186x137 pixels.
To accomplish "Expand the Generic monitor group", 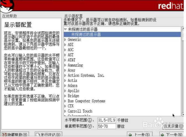I will pyautogui.click(x=65, y=39).
